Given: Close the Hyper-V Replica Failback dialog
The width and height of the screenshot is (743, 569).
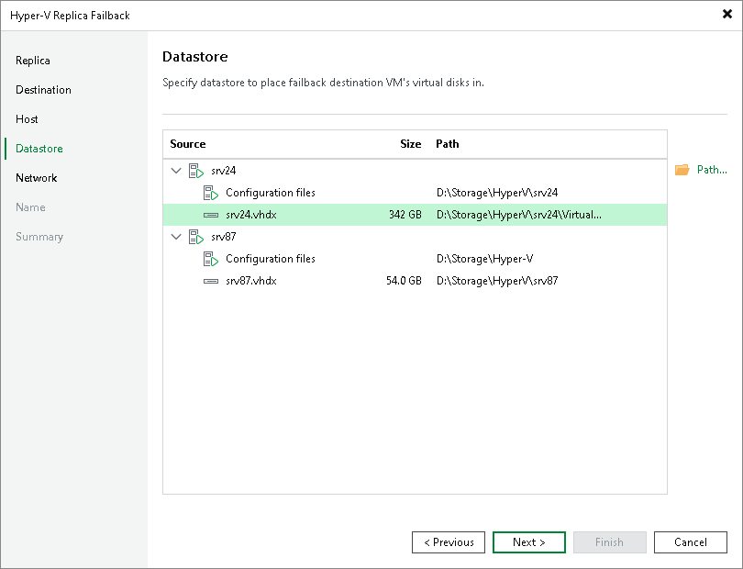Looking at the screenshot, I should [x=726, y=14].
